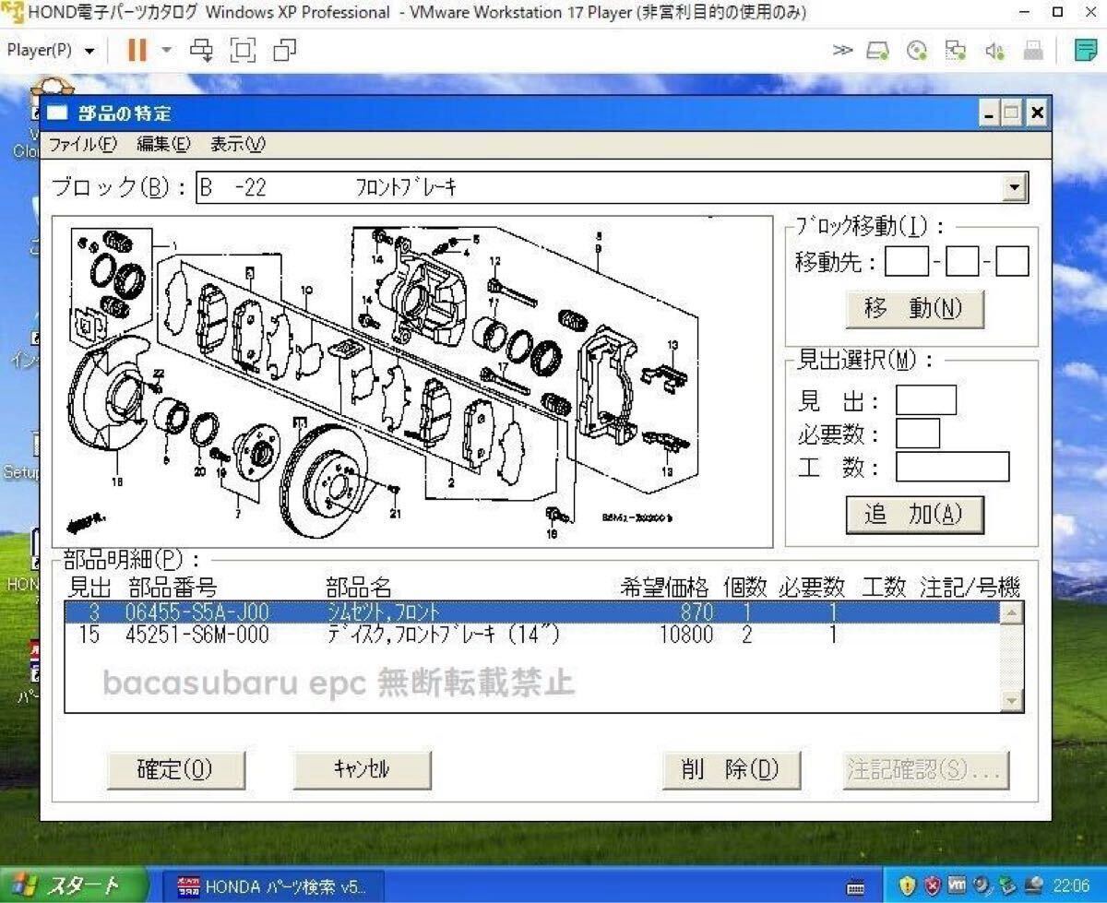Open the Player(P) dropdown menu
This screenshot has height=903, width=1107.
point(51,50)
